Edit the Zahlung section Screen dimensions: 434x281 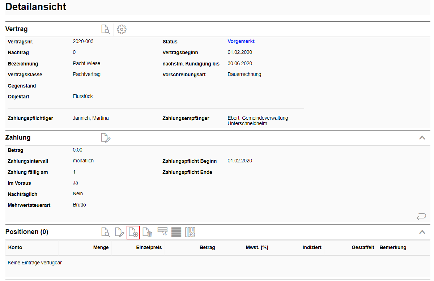click(x=105, y=138)
